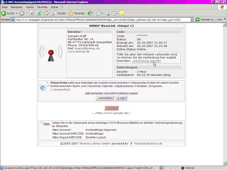The width and height of the screenshot is (227, 170).
Task: Click the pink Weiter button
Action: (111, 108)
